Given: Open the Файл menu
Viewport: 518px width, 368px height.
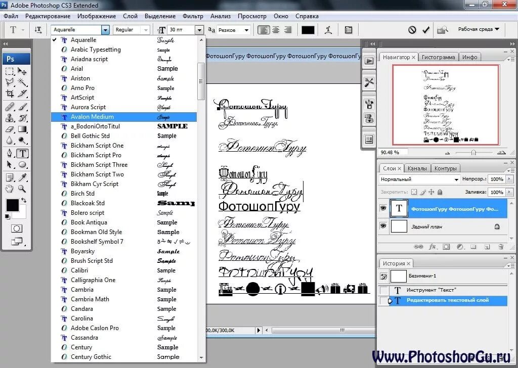Looking at the screenshot, I should 11,16.
